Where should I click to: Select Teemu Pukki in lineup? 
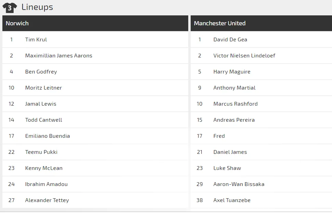(41, 152)
